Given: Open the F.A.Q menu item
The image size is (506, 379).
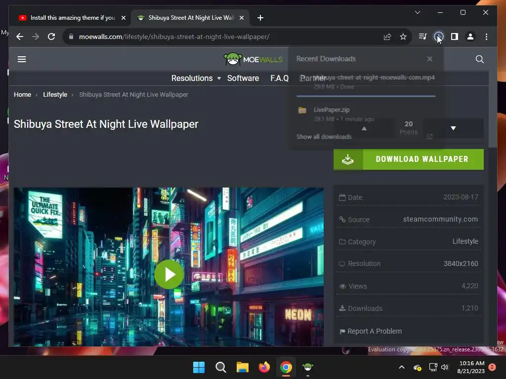Looking at the screenshot, I should click(x=280, y=78).
